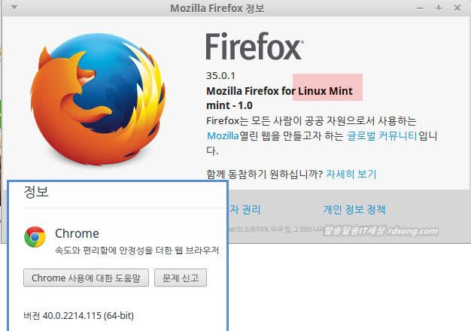Open the window menu arrow in title bar
The height and width of the screenshot is (331, 471).
coord(14,8)
